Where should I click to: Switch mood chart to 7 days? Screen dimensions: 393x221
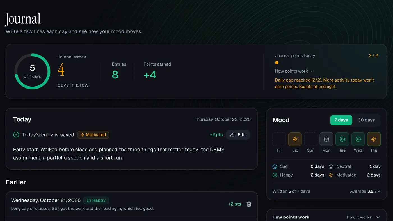click(x=341, y=120)
